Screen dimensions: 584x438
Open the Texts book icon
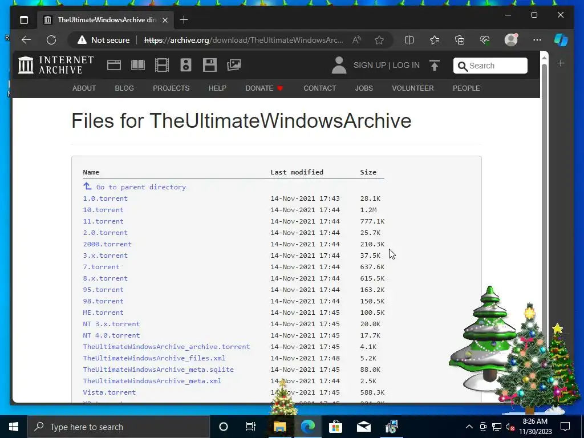click(x=138, y=65)
